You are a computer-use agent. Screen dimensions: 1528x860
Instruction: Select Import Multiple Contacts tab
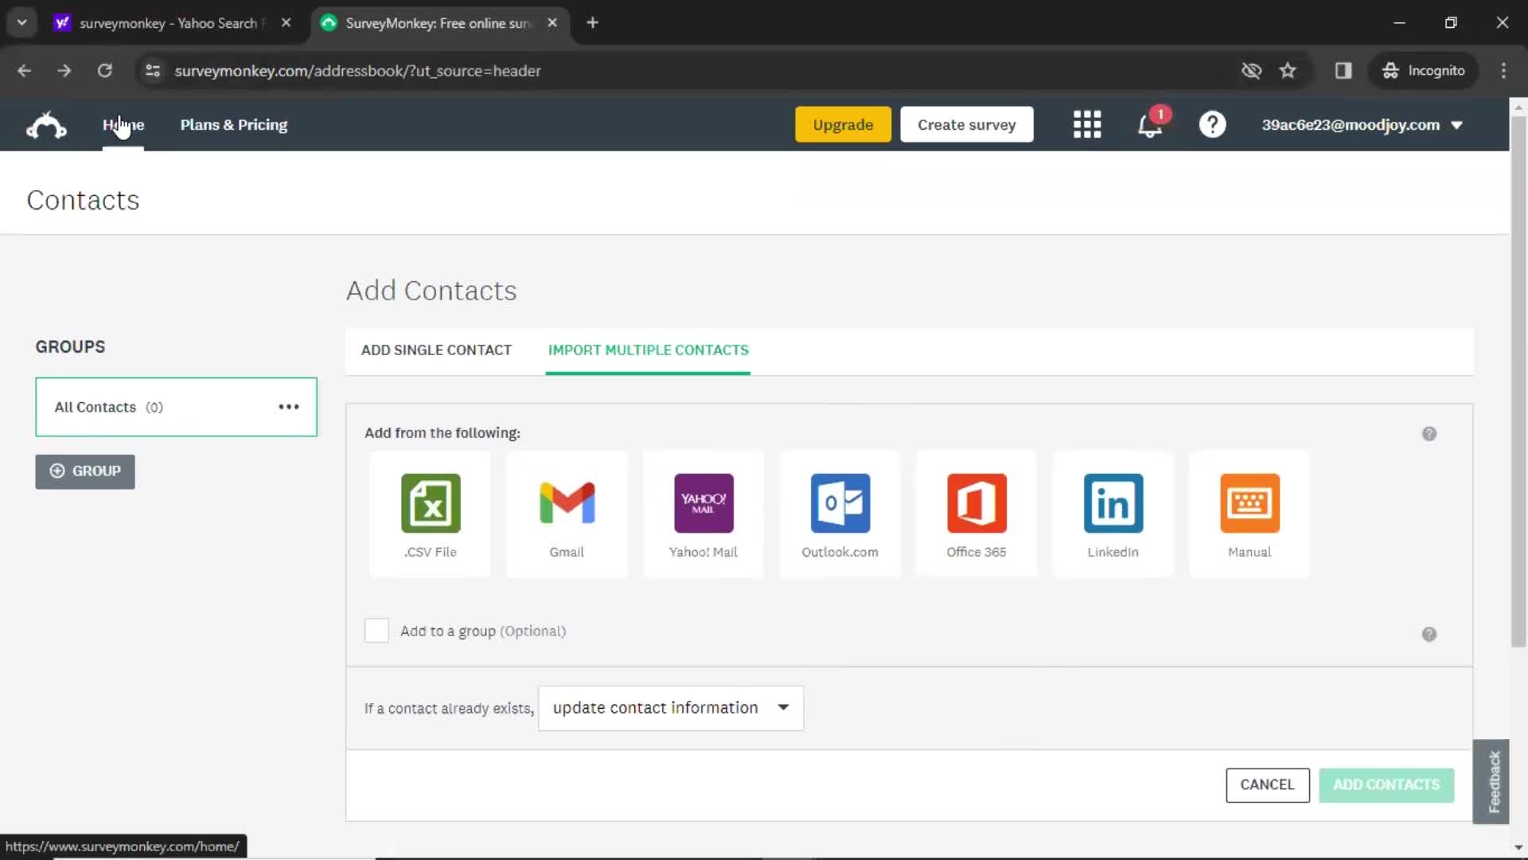(648, 350)
